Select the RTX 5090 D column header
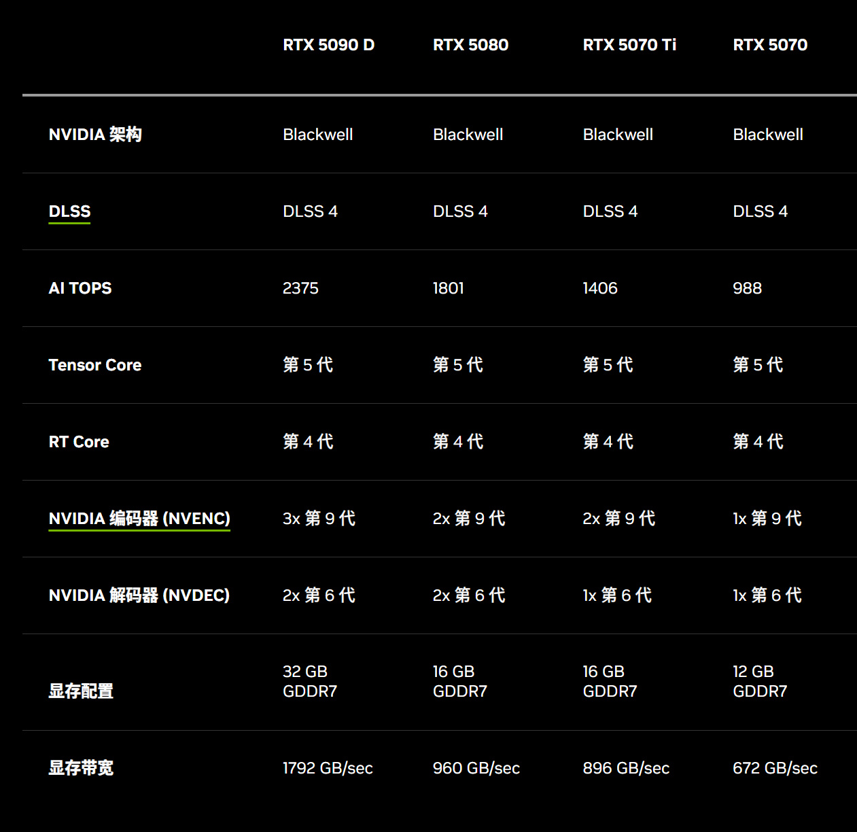This screenshot has height=832, width=857. pos(329,45)
